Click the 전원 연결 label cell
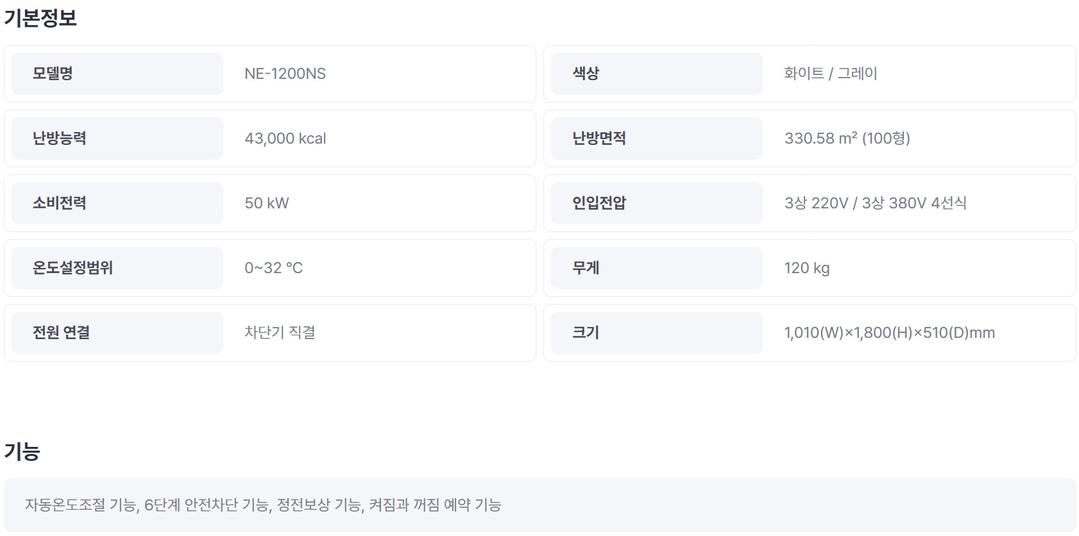Screen dimensions: 1079x536 coord(117,333)
